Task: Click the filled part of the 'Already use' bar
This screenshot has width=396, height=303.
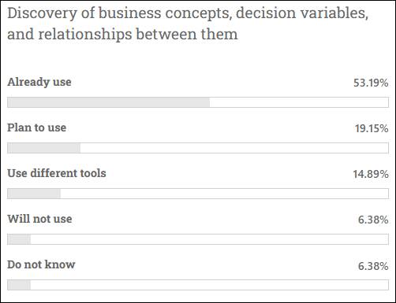Action: (x=109, y=102)
